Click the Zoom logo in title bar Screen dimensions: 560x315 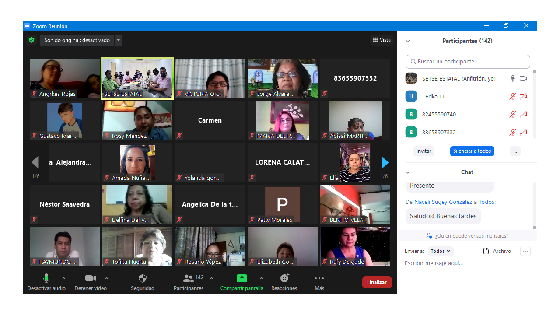point(27,26)
